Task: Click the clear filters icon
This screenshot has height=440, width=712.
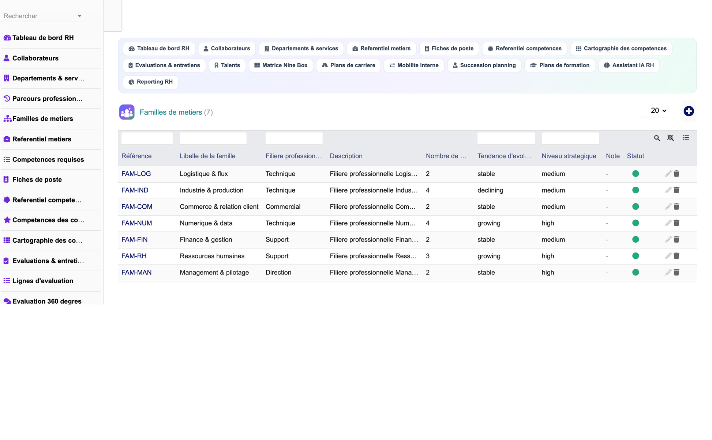Action: pos(670,138)
